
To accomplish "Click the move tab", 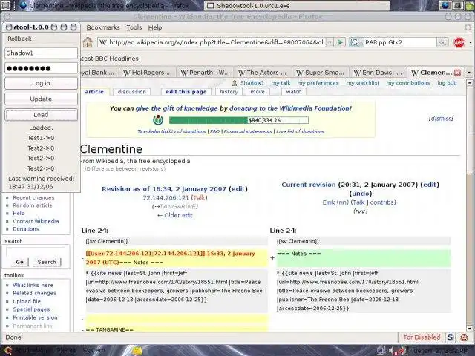I will click(x=258, y=92).
